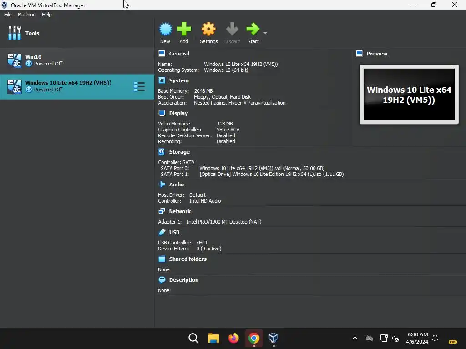Open the Machine menu

pos(26,15)
